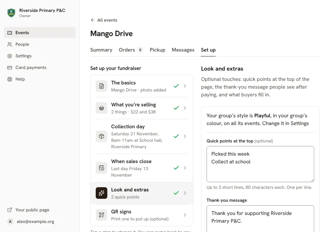Switch to the Messages tab
This screenshot has width=330, height=232.
[183, 50]
